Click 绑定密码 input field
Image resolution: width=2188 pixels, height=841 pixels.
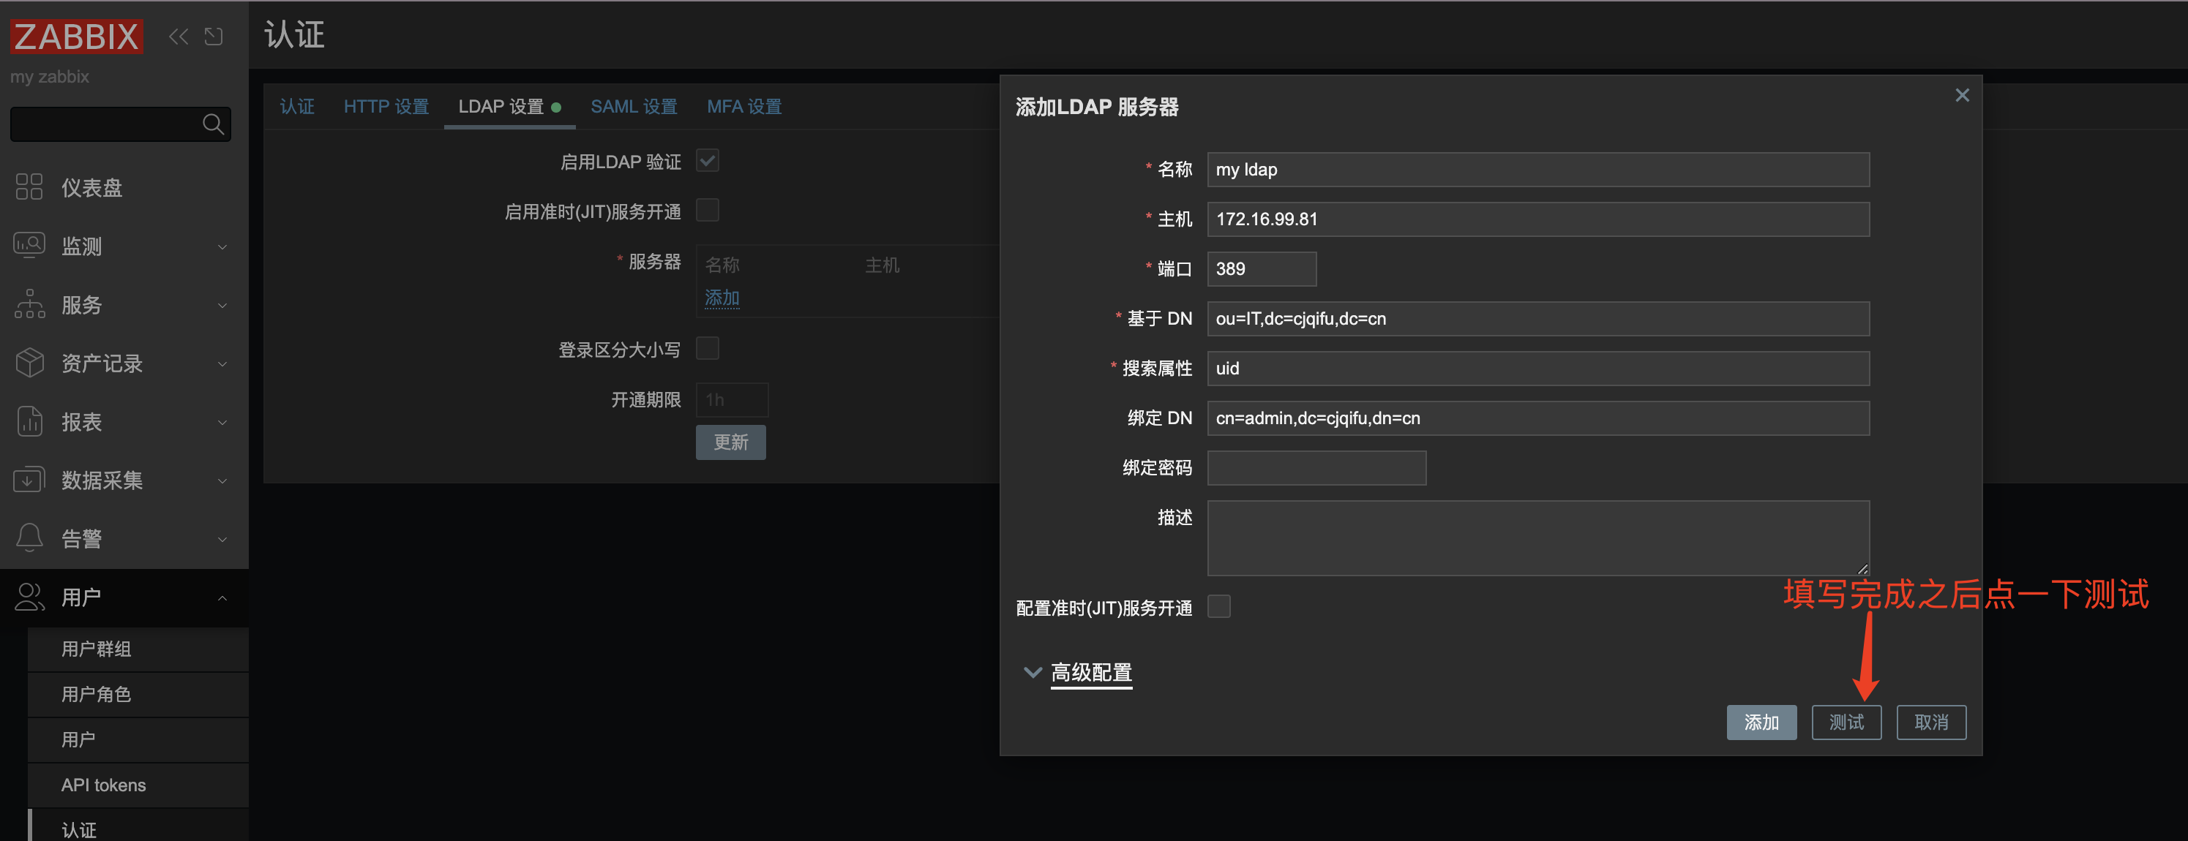1316,467
